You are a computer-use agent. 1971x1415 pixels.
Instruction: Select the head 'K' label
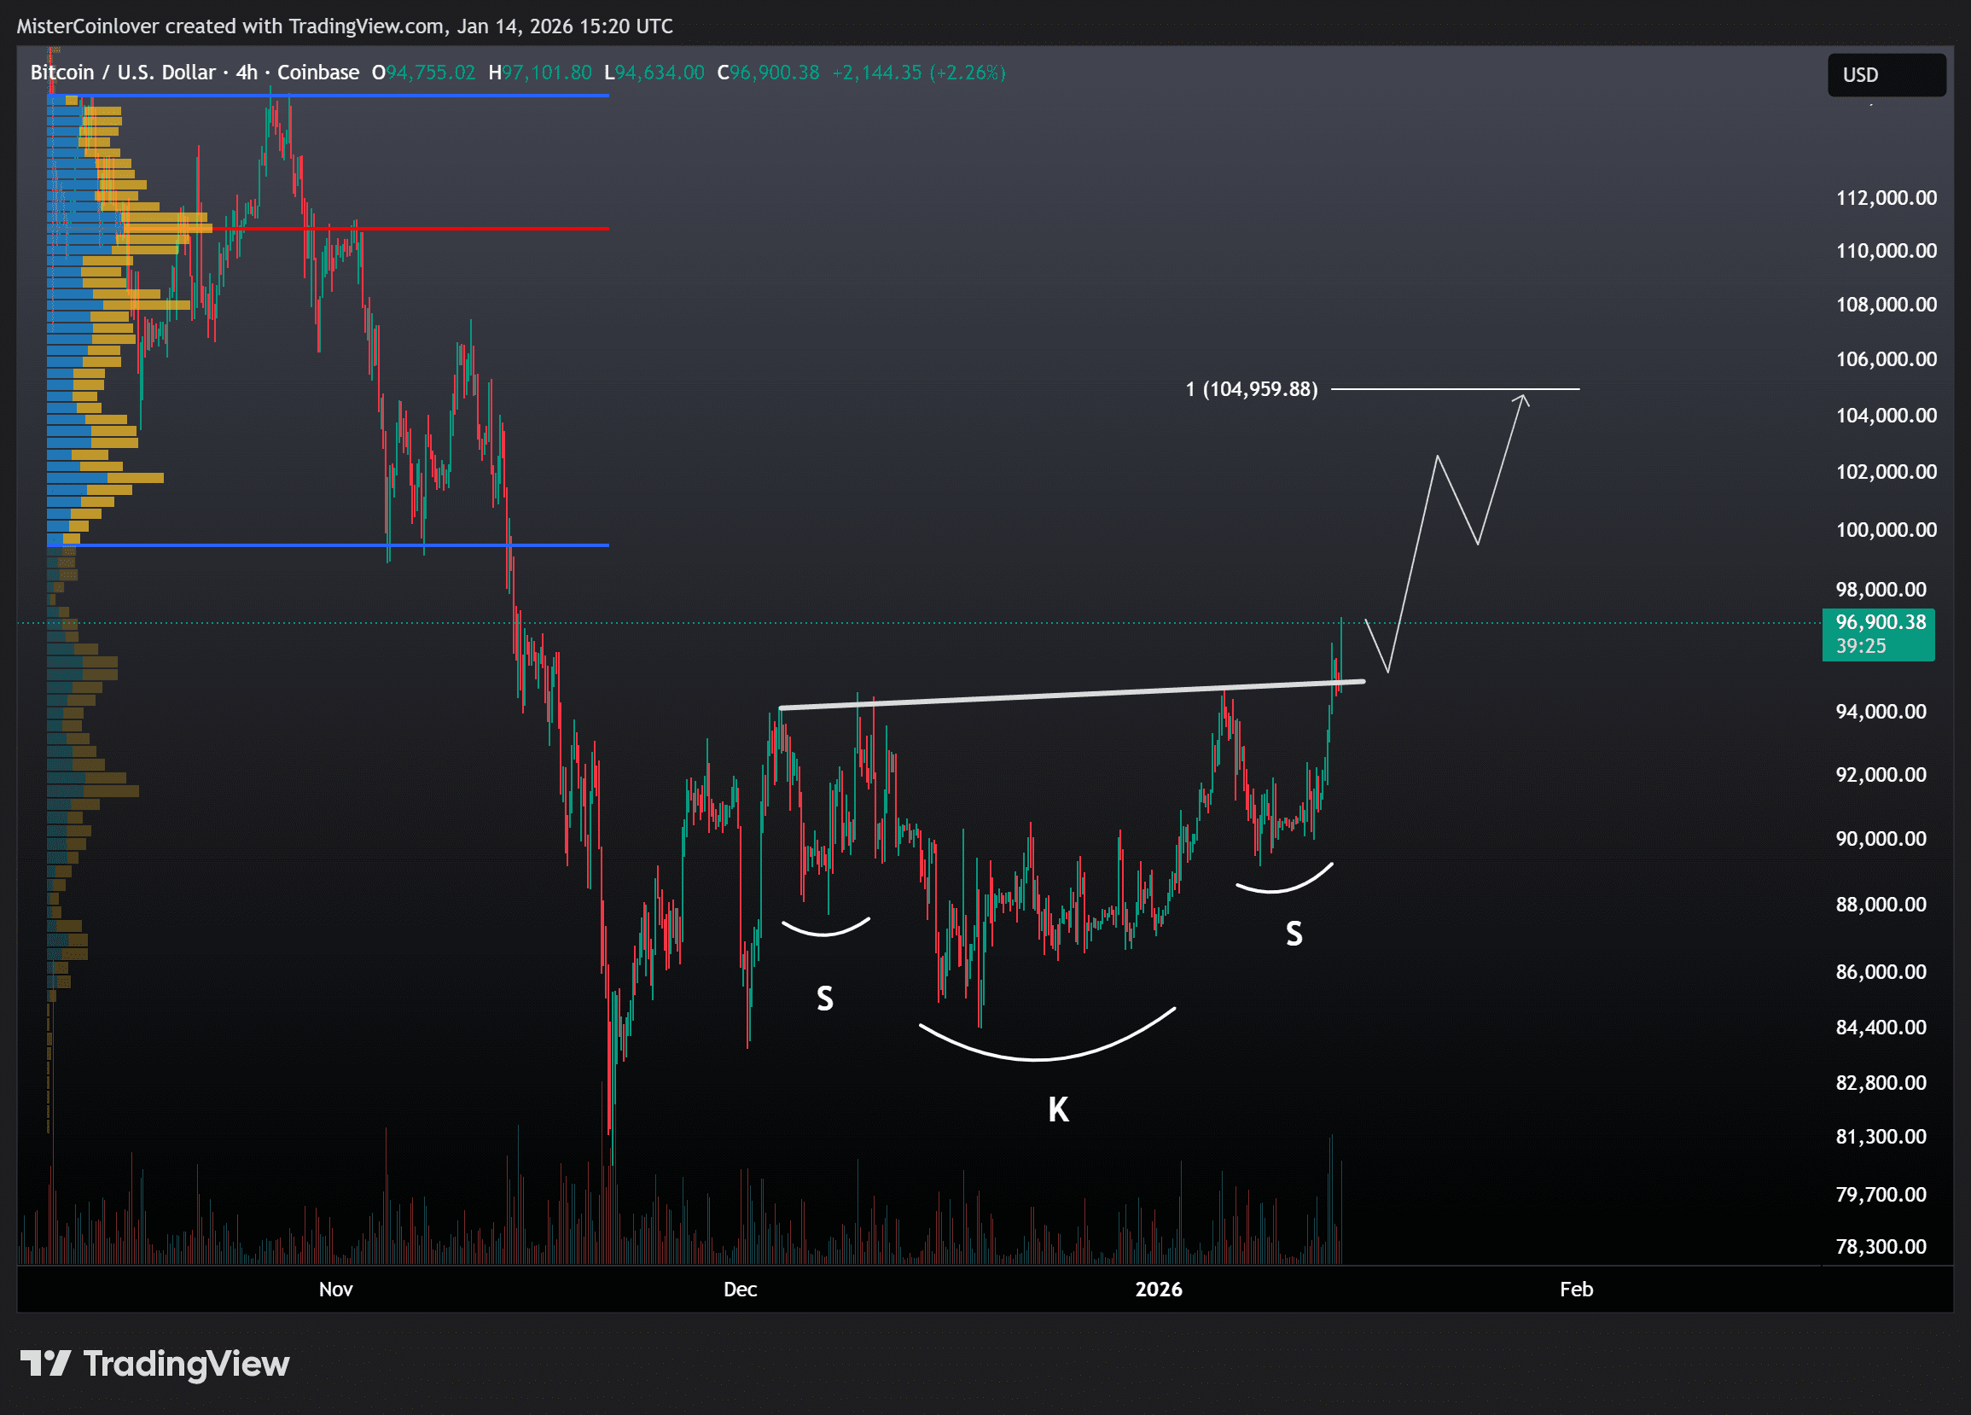click(1058, 1109)
